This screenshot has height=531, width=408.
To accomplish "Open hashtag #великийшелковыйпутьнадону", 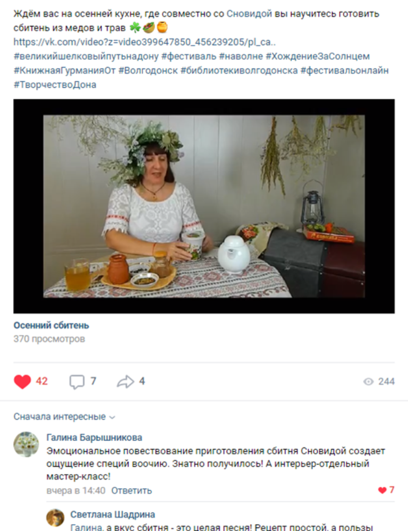I will 86,56.
